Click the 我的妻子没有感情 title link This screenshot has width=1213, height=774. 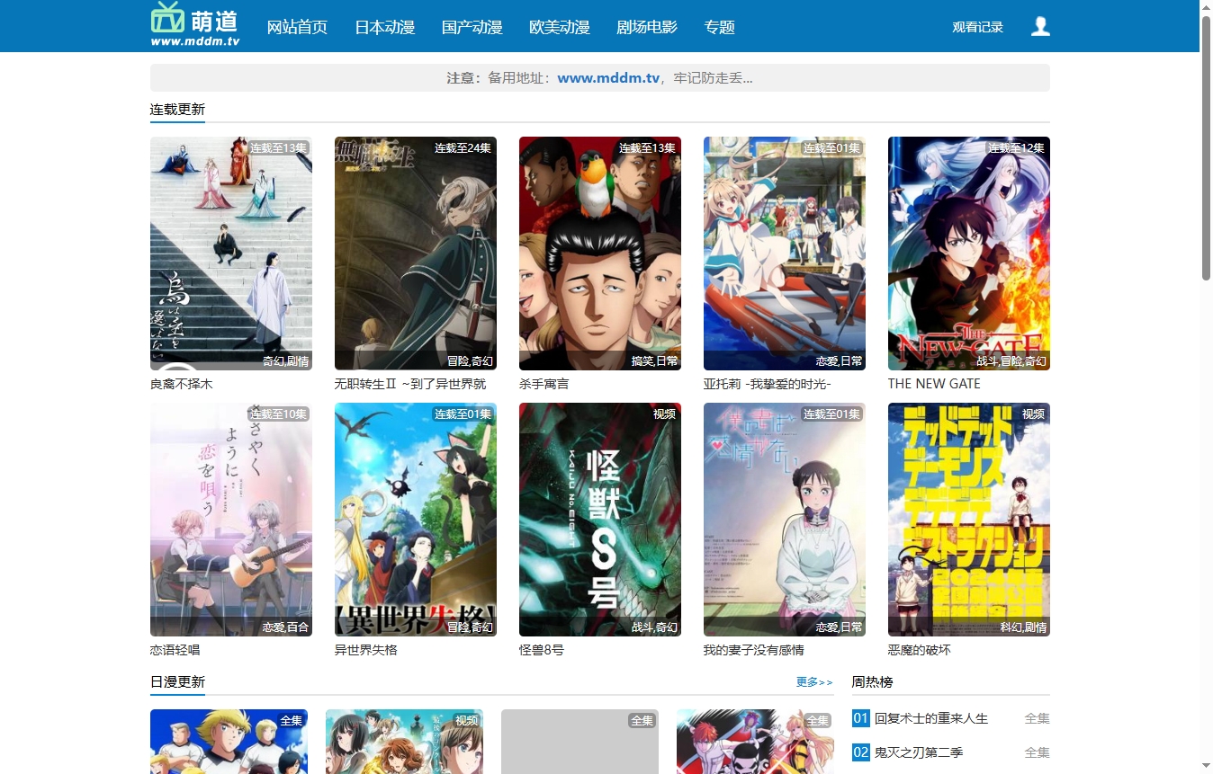(x=754, y=650)
